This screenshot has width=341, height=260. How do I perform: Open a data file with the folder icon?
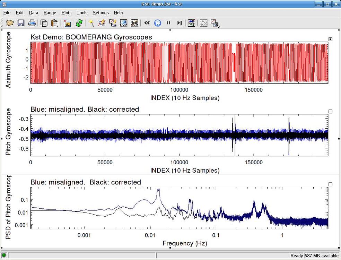point(10,23)
